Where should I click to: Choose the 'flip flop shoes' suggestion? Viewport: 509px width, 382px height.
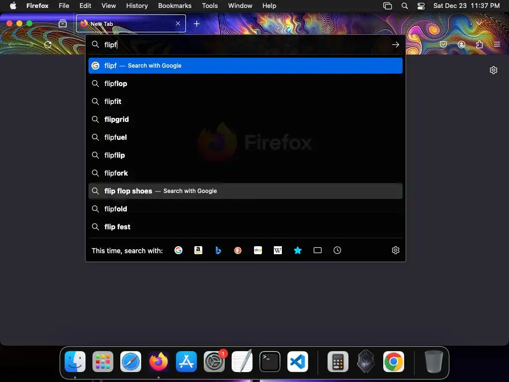[246, 191]
